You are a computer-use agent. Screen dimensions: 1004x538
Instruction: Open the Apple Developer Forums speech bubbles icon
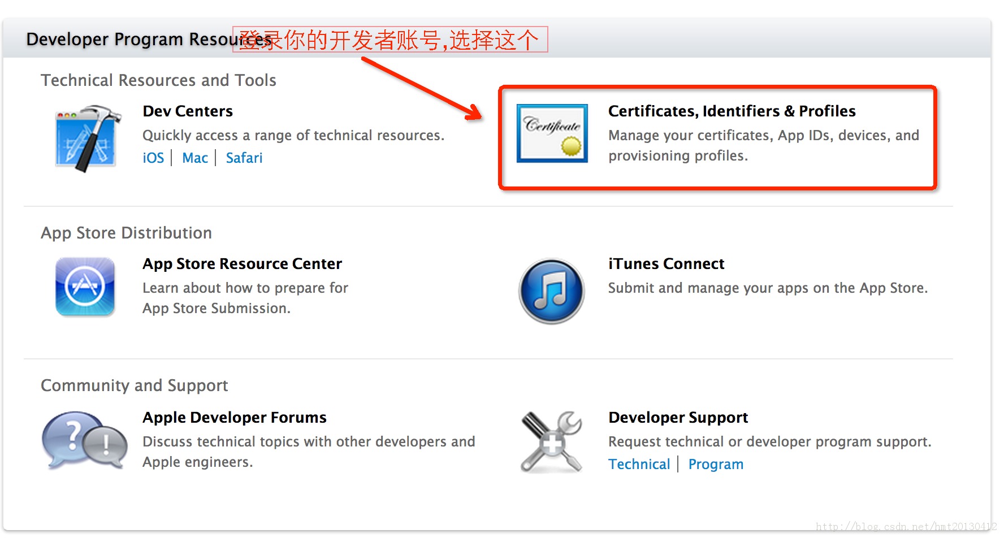click(85, 441)
